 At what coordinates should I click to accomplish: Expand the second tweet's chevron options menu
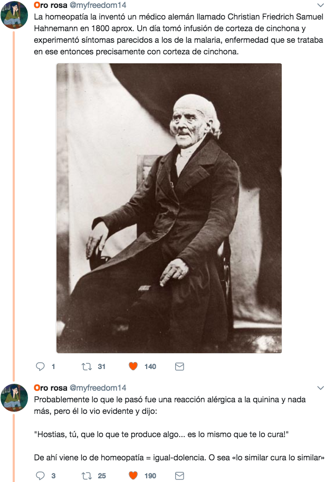[320, 388]
